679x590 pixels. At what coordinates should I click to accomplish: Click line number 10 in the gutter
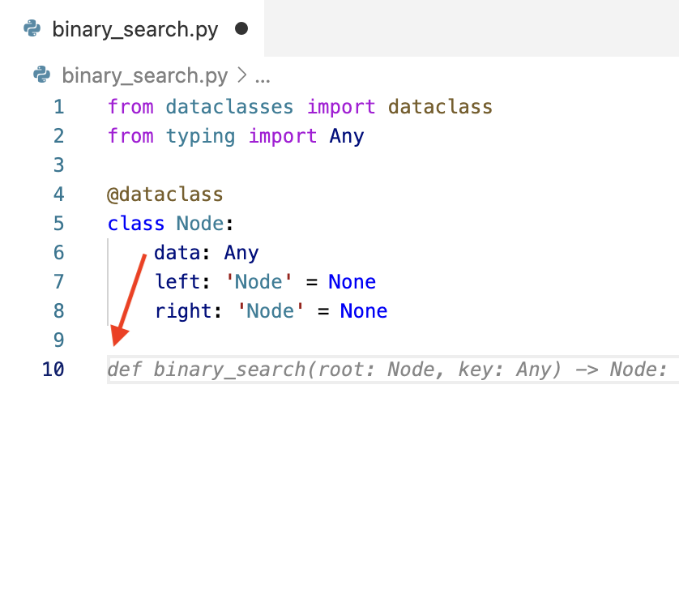(x=53, y=370)
